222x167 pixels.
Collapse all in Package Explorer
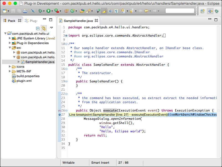(x=38, y=28)
